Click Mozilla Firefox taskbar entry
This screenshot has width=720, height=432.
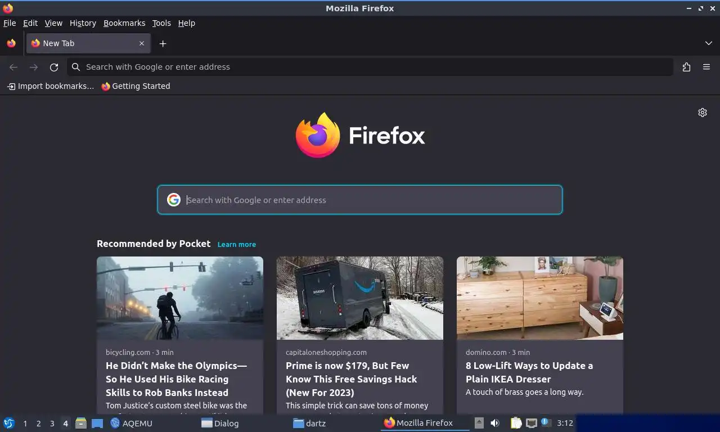pyautogui.click(x=425, y=423)
